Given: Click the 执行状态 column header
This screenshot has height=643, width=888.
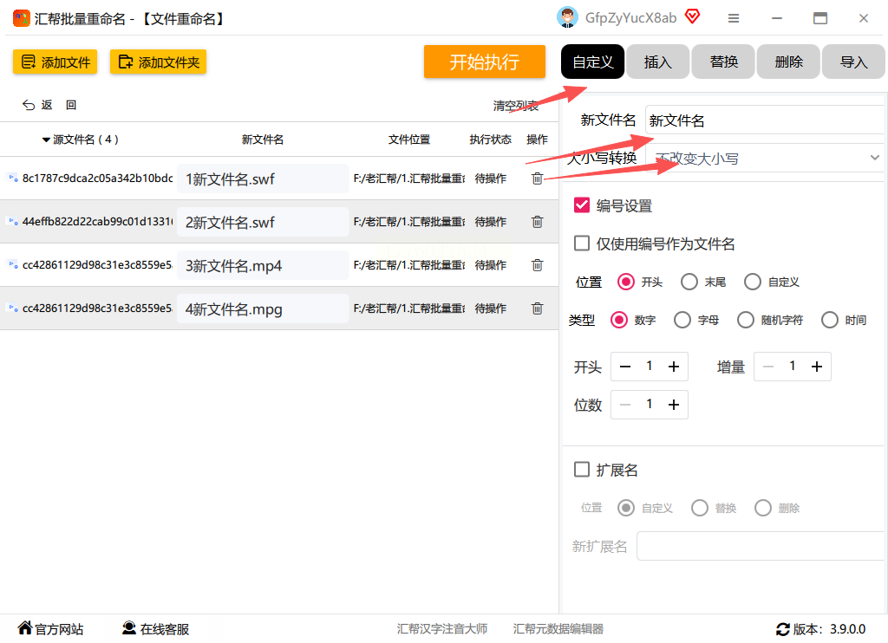Looking at the screenshot, I should (491, 140).
